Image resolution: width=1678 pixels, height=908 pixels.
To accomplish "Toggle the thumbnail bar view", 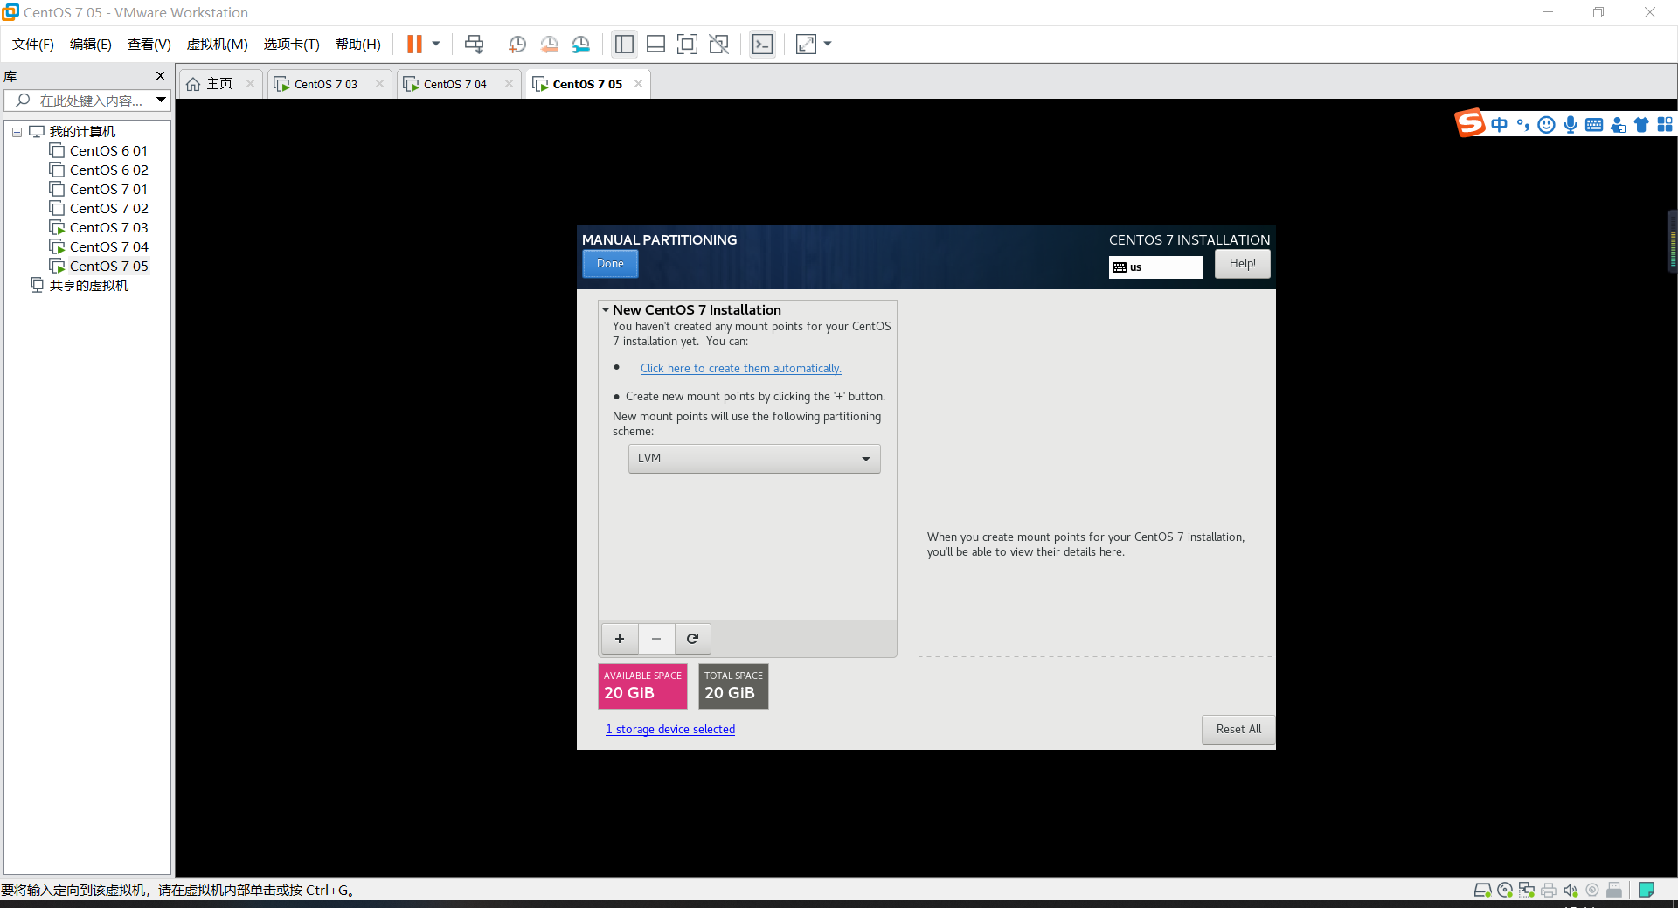I will (x=655, y=45).
